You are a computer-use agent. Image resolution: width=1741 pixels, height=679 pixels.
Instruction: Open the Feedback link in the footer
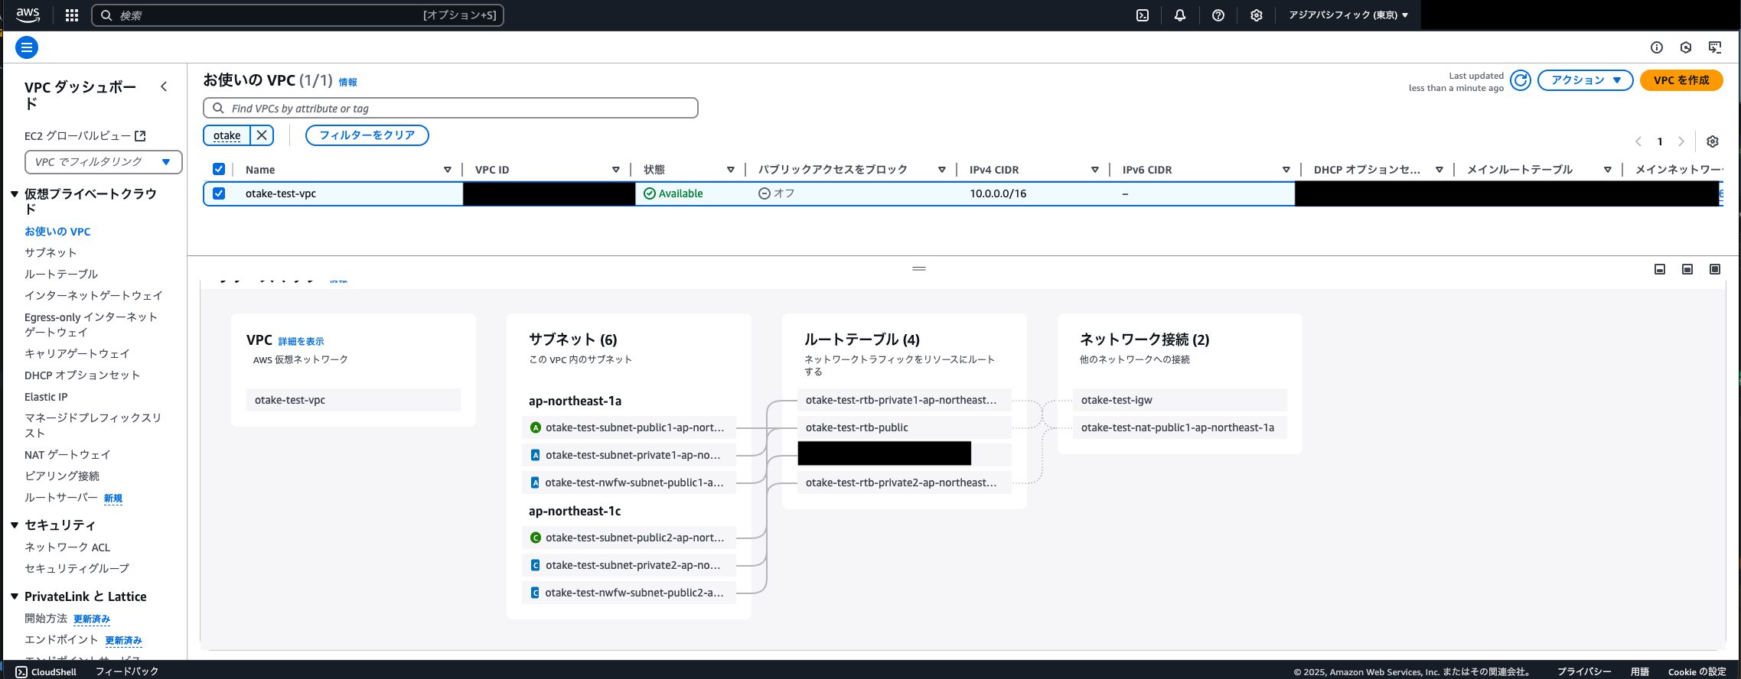pos(127,671)
